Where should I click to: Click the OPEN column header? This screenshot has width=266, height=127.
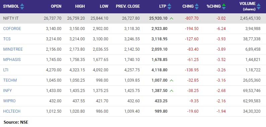pyautogui.click(x=56, y=6)
